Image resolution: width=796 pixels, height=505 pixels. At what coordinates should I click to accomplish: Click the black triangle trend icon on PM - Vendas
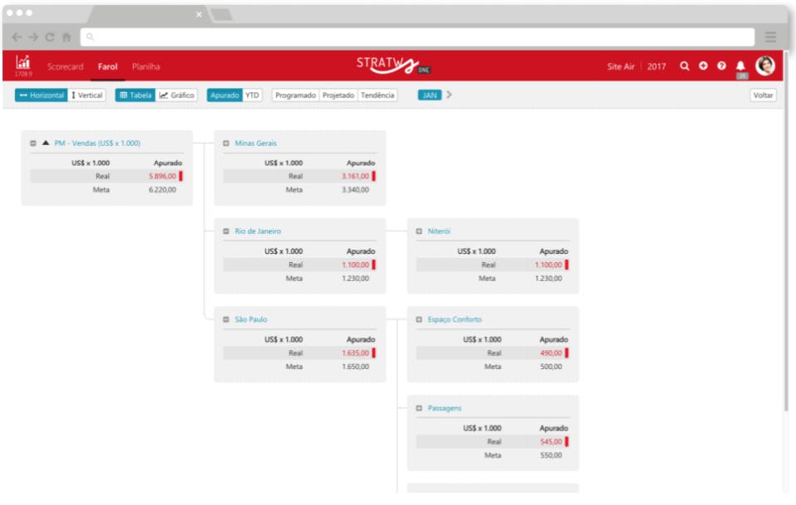(x=46, y=143)
